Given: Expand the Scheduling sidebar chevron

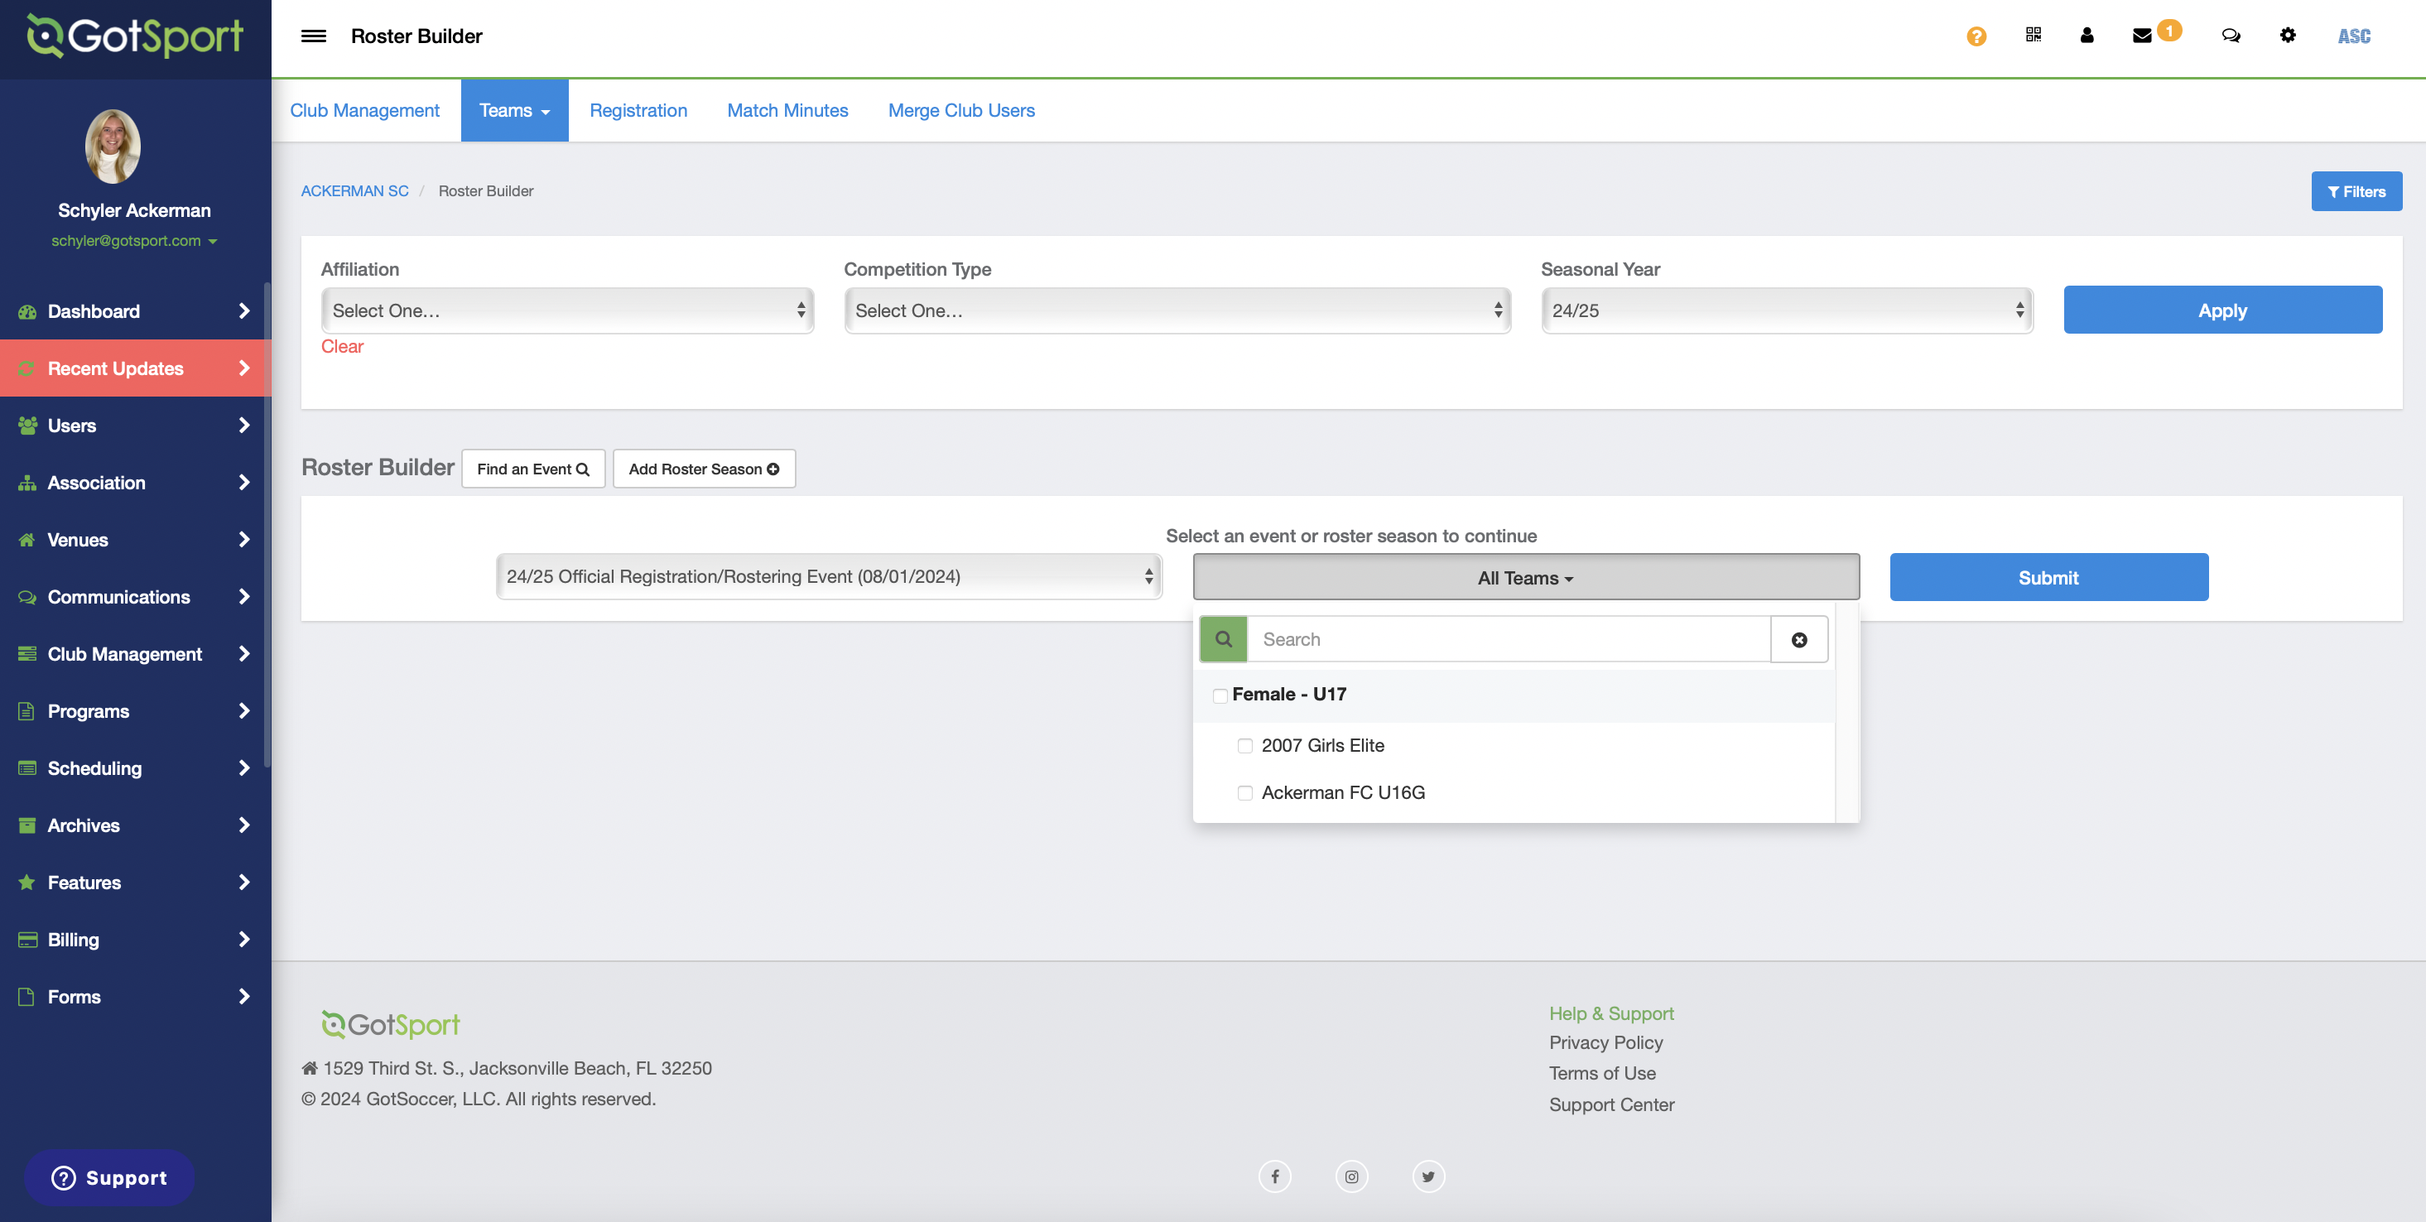Looking at the screenshot, I should click(244, 768).
